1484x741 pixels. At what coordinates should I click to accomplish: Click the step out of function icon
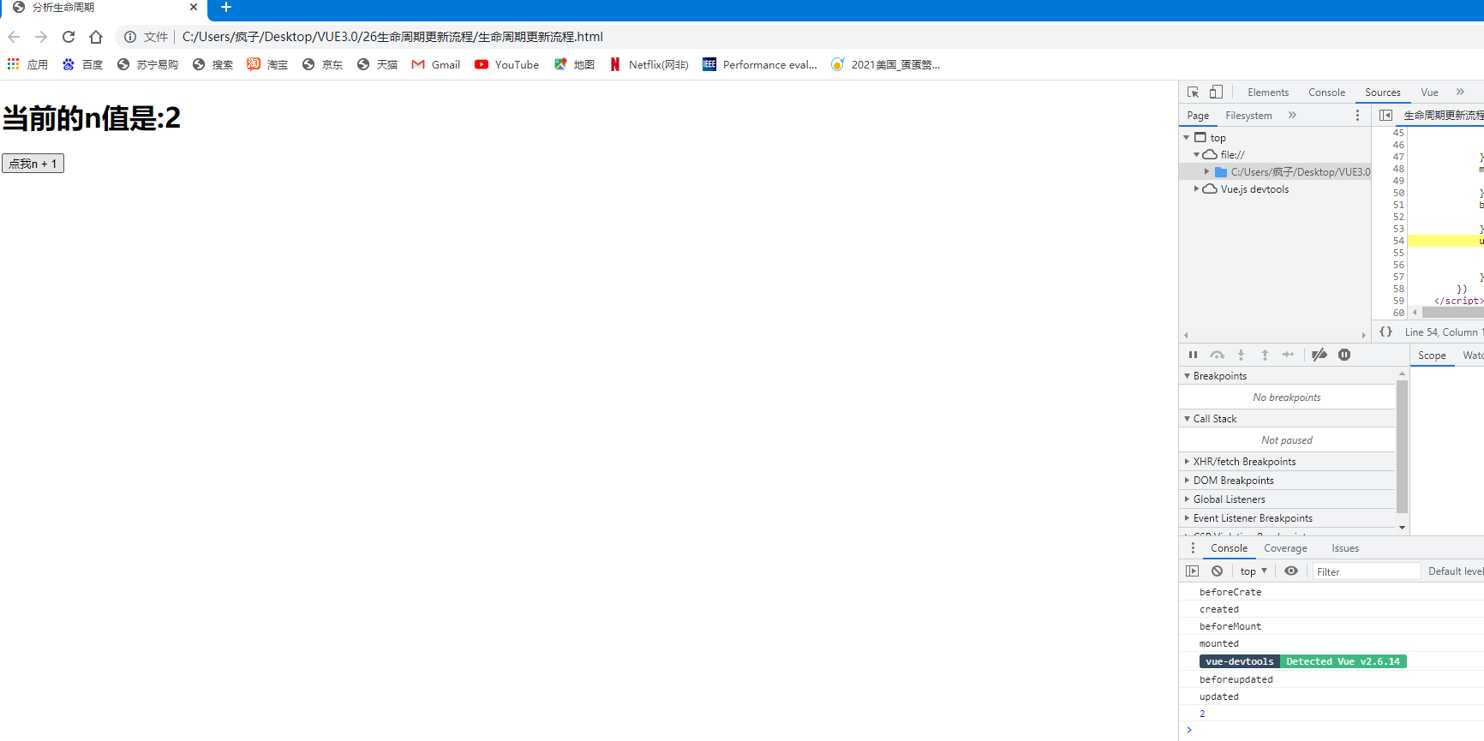[1265, 355]
